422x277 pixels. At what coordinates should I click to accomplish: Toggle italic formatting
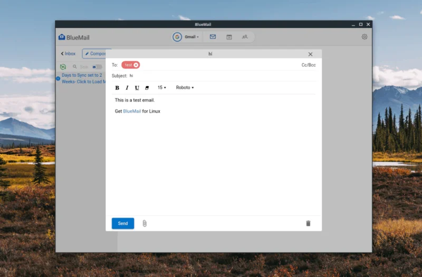point(127,87)
